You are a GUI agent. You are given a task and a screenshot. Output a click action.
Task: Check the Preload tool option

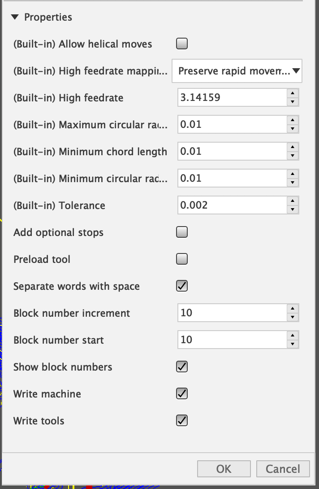point(182,259)
